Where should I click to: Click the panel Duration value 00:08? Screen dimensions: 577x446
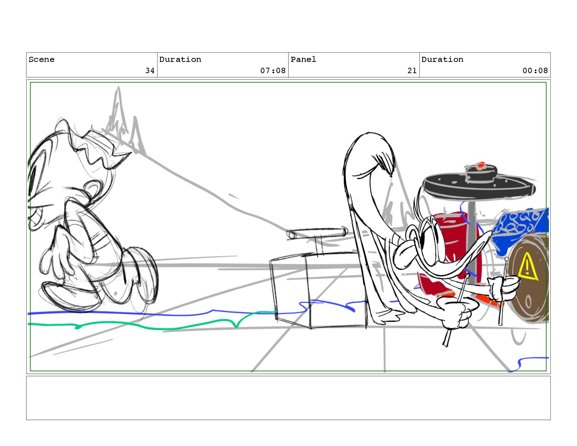pos(535,71)
